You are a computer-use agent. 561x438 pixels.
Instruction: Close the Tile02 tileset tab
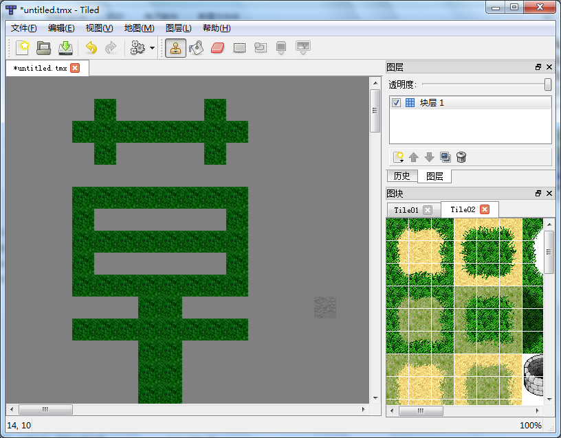[x=485, y=209]
